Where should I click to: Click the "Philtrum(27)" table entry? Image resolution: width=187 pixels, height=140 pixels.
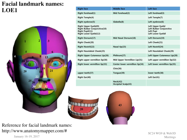(x=119, y=55)
